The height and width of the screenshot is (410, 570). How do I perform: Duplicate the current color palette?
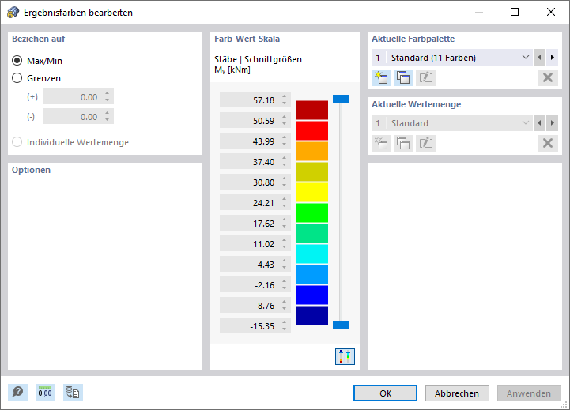(x=403, y=77)
